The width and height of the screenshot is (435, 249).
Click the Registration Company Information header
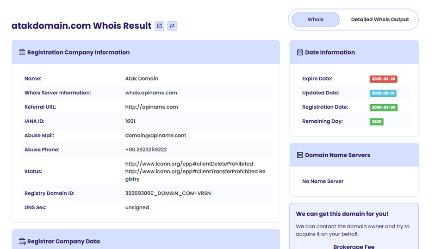[x=78, y=52]
